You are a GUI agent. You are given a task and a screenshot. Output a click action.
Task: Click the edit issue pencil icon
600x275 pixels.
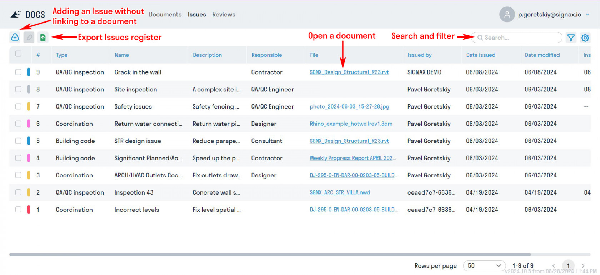coord(29,37)
